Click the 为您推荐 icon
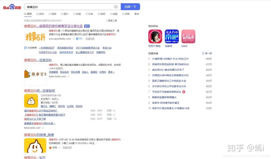Screen dimensions: 271x159 [26, 48]
